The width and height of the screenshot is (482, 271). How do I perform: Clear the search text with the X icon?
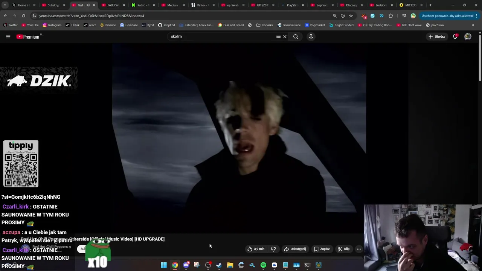point(285,37)
